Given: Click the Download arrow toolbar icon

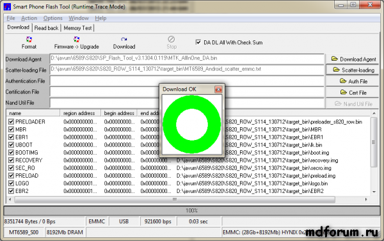Looking at the screenshot, I should [124, 40].
